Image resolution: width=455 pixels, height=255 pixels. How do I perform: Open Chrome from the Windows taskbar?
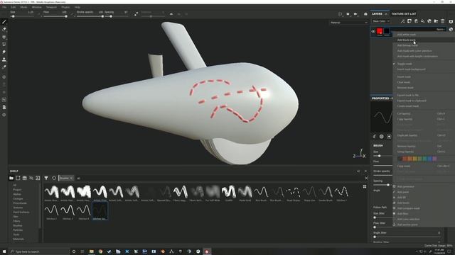100,251
